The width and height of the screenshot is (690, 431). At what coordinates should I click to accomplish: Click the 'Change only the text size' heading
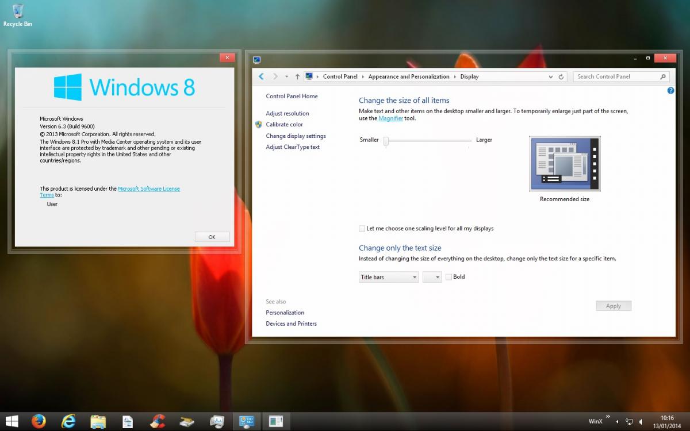[400, 248]
